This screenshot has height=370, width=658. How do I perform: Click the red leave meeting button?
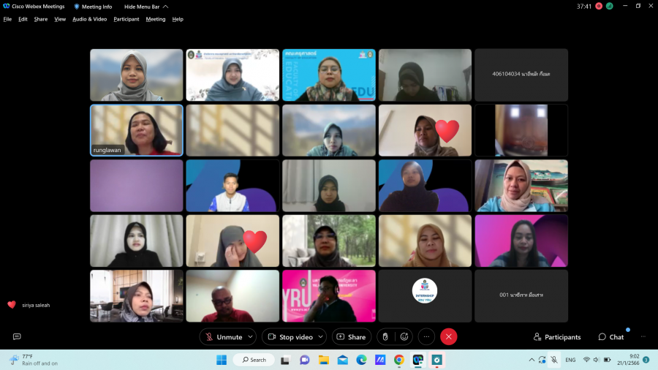tap(449, 336)
